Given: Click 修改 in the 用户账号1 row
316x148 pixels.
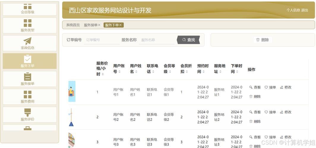Looking at the screenshot, I should [x=286, y=87].
